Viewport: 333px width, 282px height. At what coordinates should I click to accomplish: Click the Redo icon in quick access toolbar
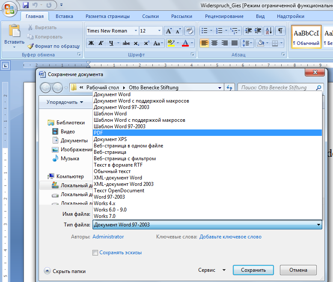click(x=49, y=5)
